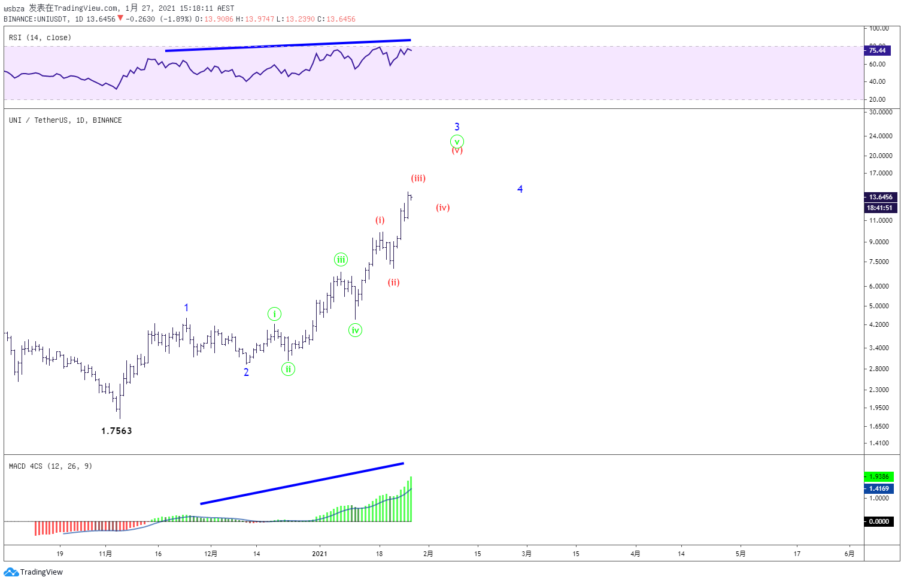Click the 6月 label on time axis
Screen dimensions: 904x583
coord(850,554)
